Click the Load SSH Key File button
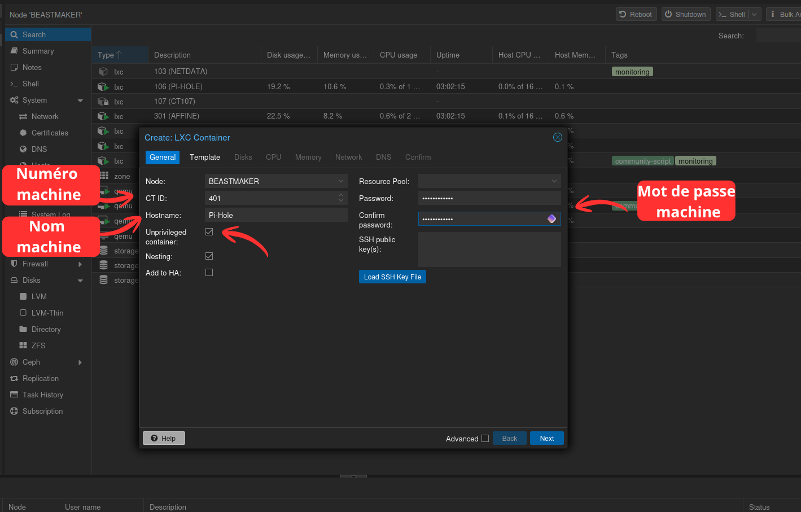801x512 pixels. 392,277
